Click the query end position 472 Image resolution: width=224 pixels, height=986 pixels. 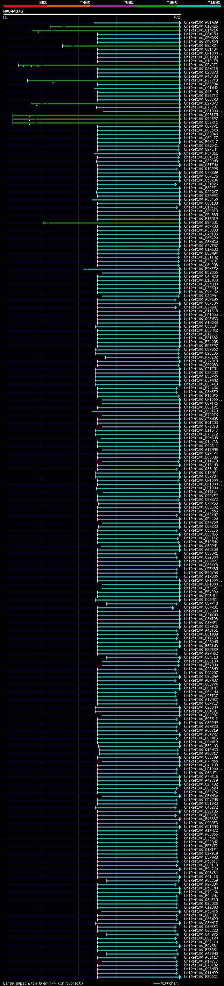click(x=176, y=17)
